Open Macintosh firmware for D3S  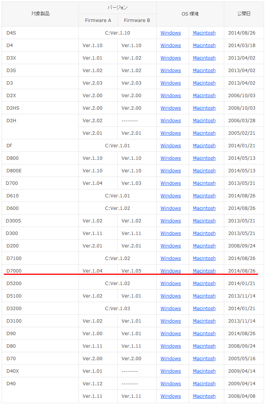click(204, 70)
